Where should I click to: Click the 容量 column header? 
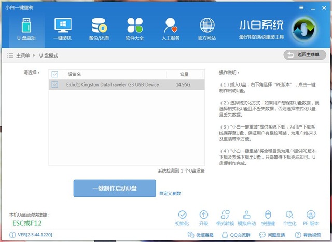point(184,74)
